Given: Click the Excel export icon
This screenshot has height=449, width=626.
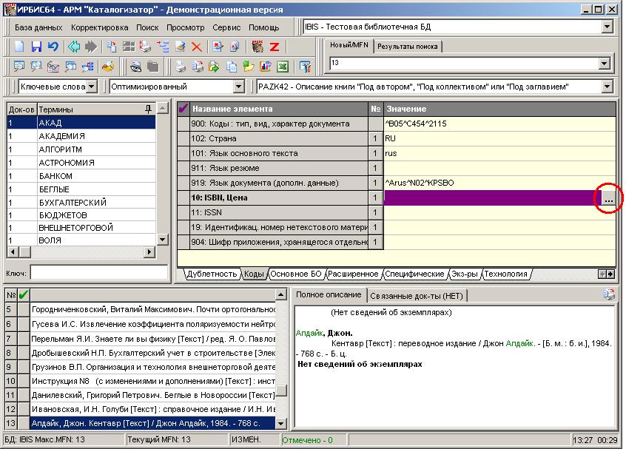Looking at the screenshot, I should coord(282,67).
